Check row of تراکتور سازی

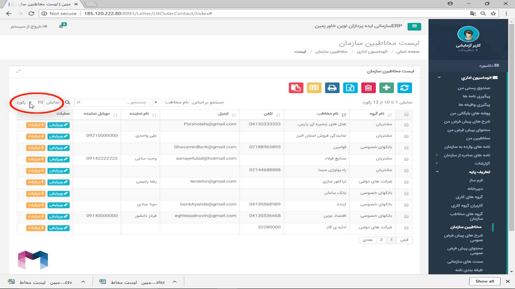pos(406,182)
